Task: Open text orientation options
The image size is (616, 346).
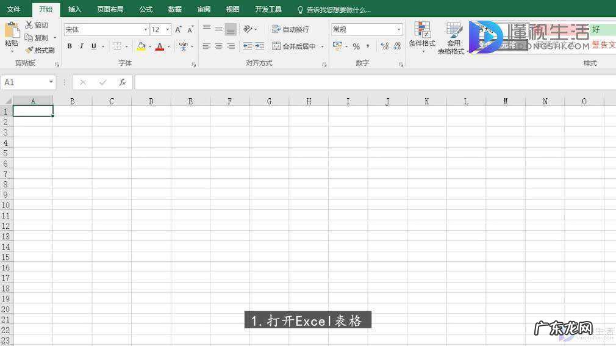Action: (x=250, y=29)
